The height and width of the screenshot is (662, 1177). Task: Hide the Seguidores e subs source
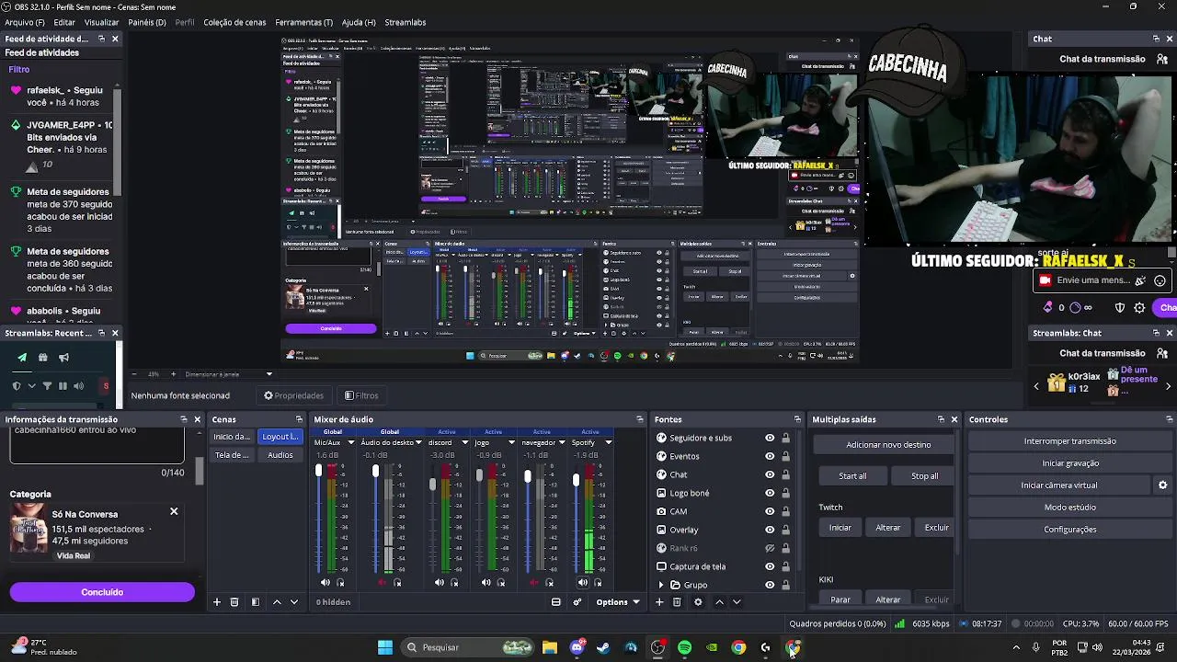point(770,438)
